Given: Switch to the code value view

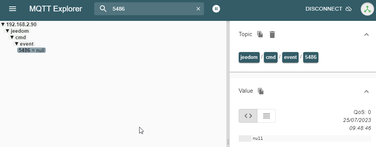Looking at the screenshot, I should point(248,116).
